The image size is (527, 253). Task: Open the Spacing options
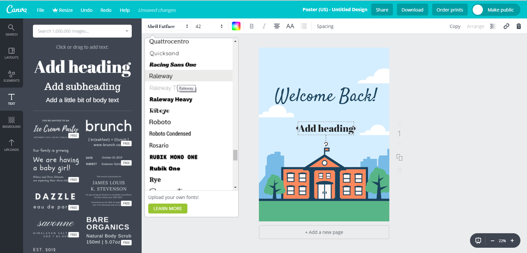point(325,26)
